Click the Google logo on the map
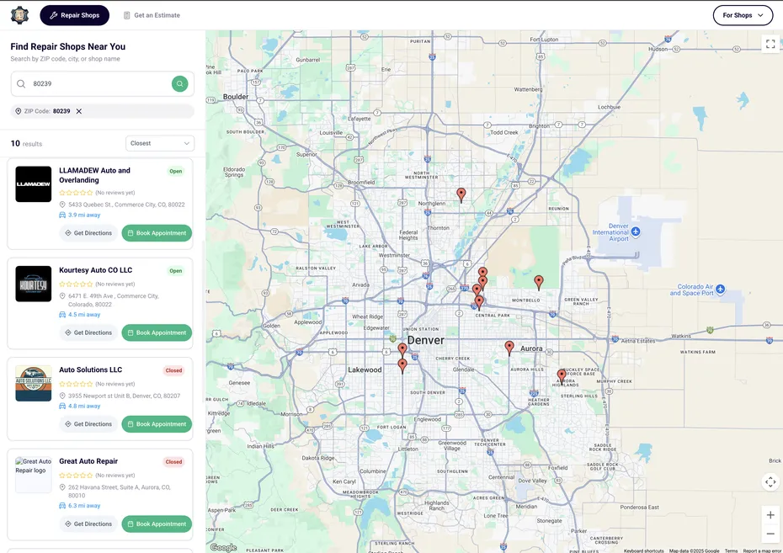 point(223,546)
